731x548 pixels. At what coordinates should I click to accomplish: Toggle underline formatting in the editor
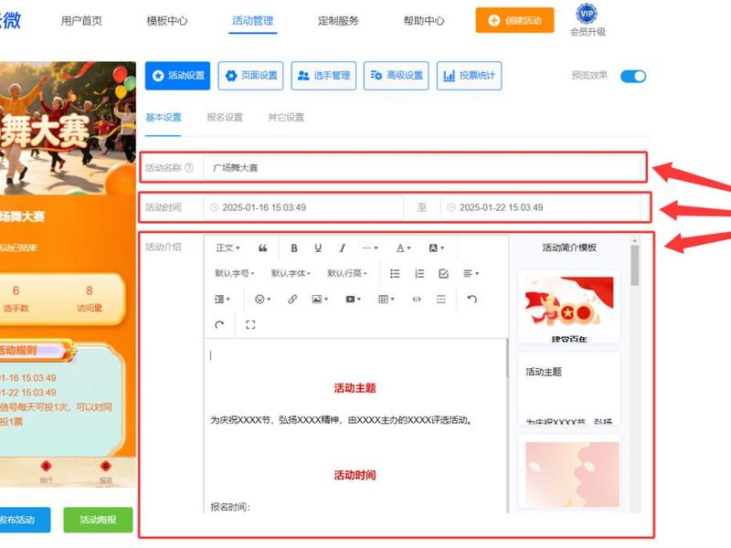[x=318, y=248]
